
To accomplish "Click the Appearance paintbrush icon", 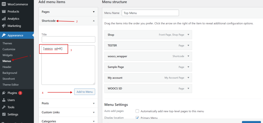I will (x=4, y=35).
